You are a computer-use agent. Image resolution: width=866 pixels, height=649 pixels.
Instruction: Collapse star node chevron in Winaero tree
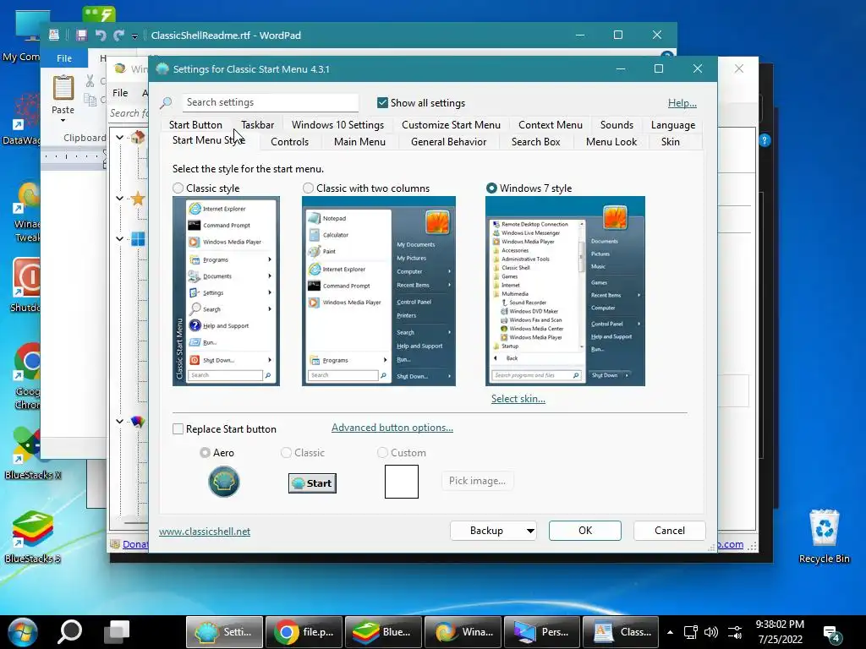click(x=120, y=198)
